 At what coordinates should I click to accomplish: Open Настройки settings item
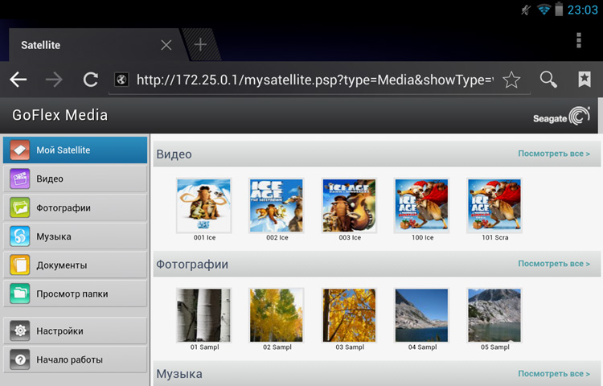(75, 331)
